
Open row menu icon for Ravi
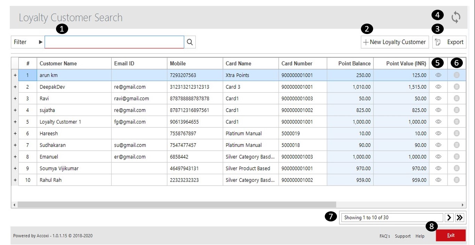(x=457, y=99)
